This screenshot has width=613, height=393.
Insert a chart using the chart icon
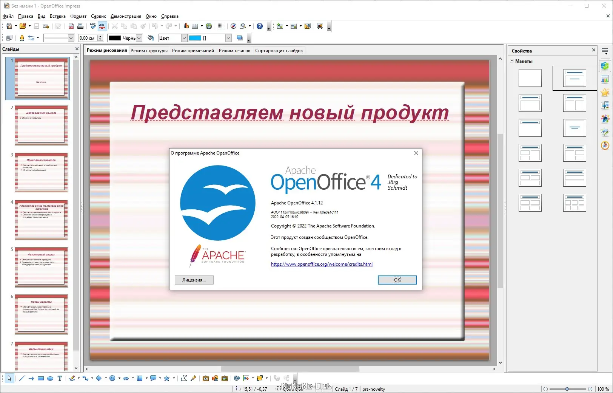click(186, 26)
